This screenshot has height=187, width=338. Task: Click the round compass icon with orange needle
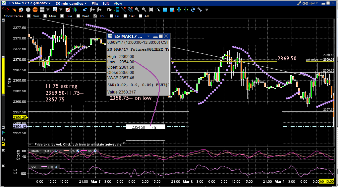pos(21,10)
